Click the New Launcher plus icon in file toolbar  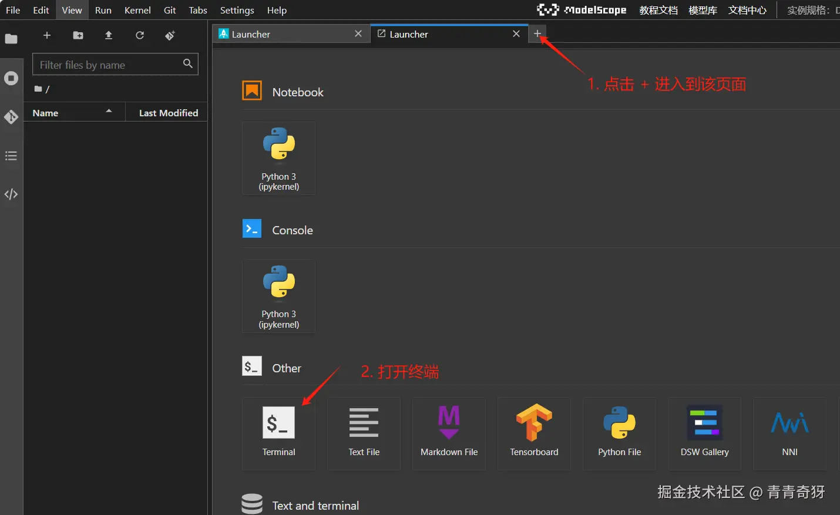[47, 35]
